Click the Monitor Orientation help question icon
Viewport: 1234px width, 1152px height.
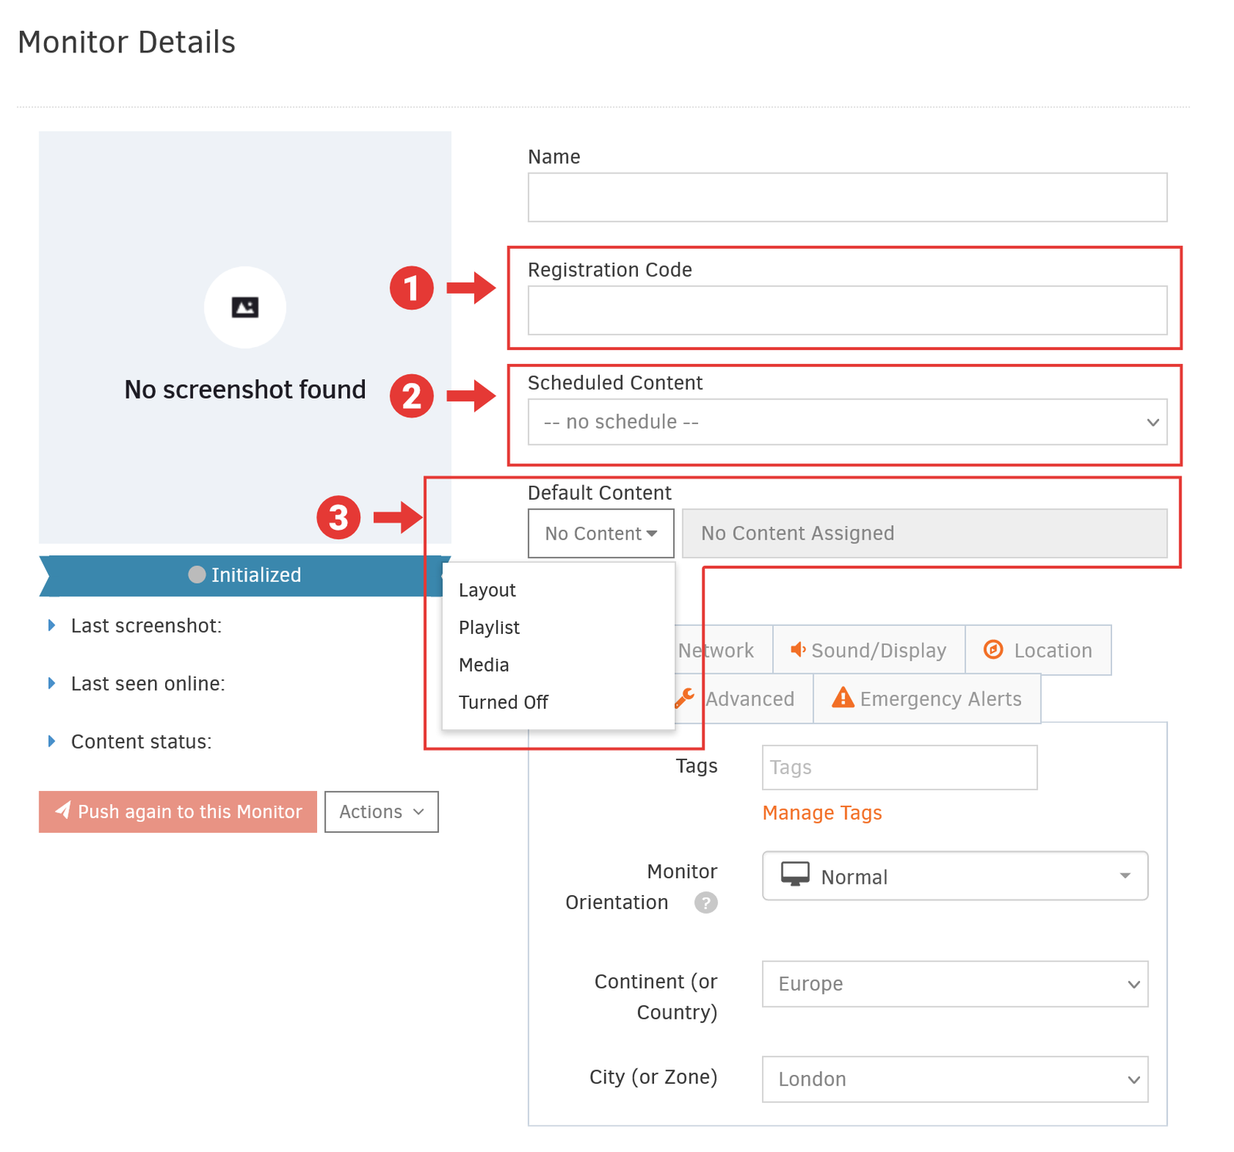pyautogui.click(x=705, y=902)
